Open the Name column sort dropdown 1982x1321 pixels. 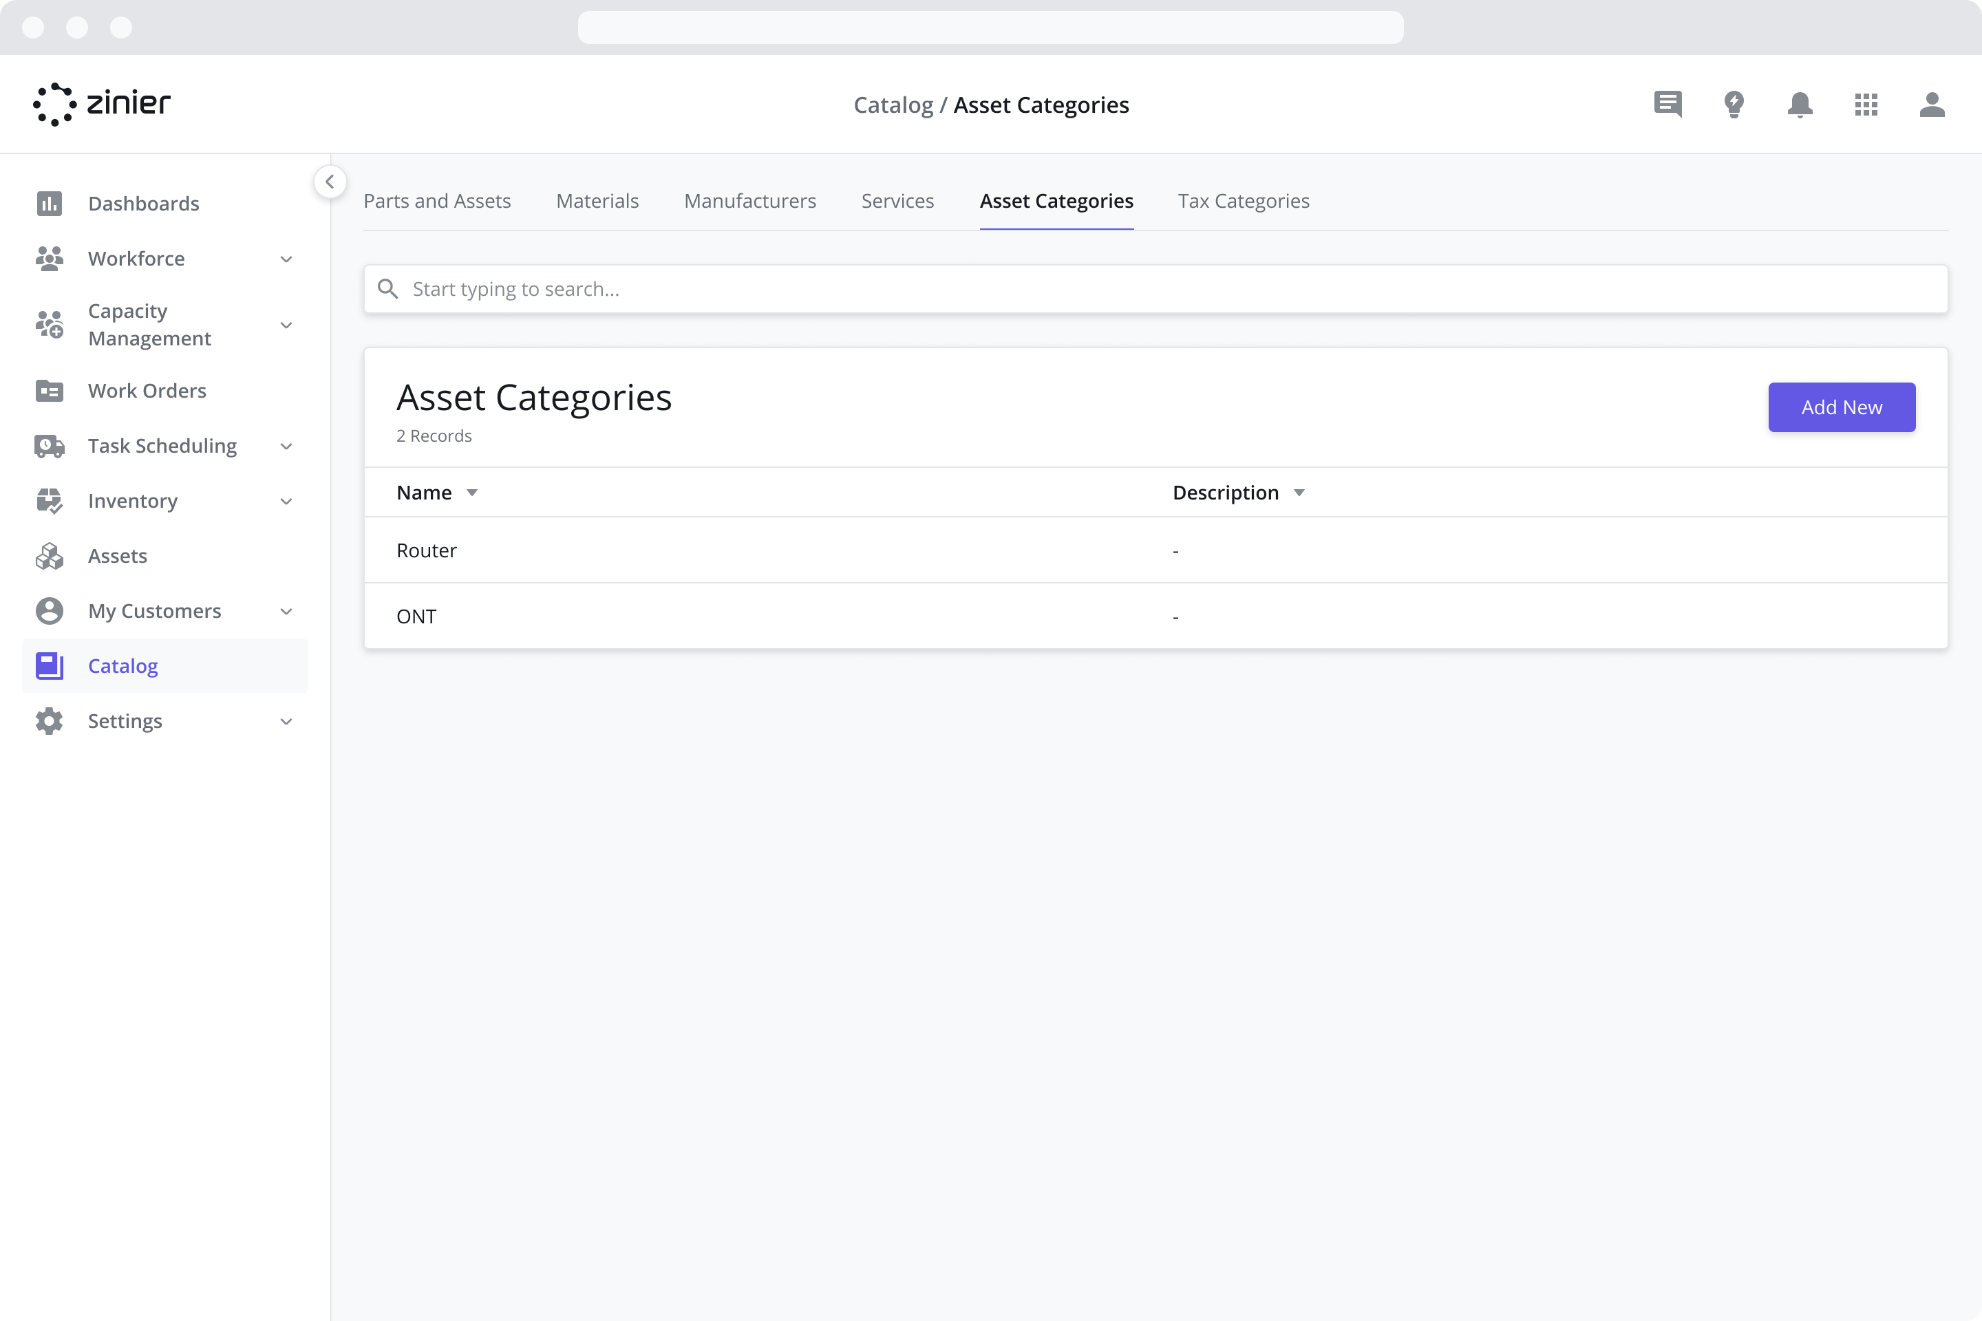point(472,493)
